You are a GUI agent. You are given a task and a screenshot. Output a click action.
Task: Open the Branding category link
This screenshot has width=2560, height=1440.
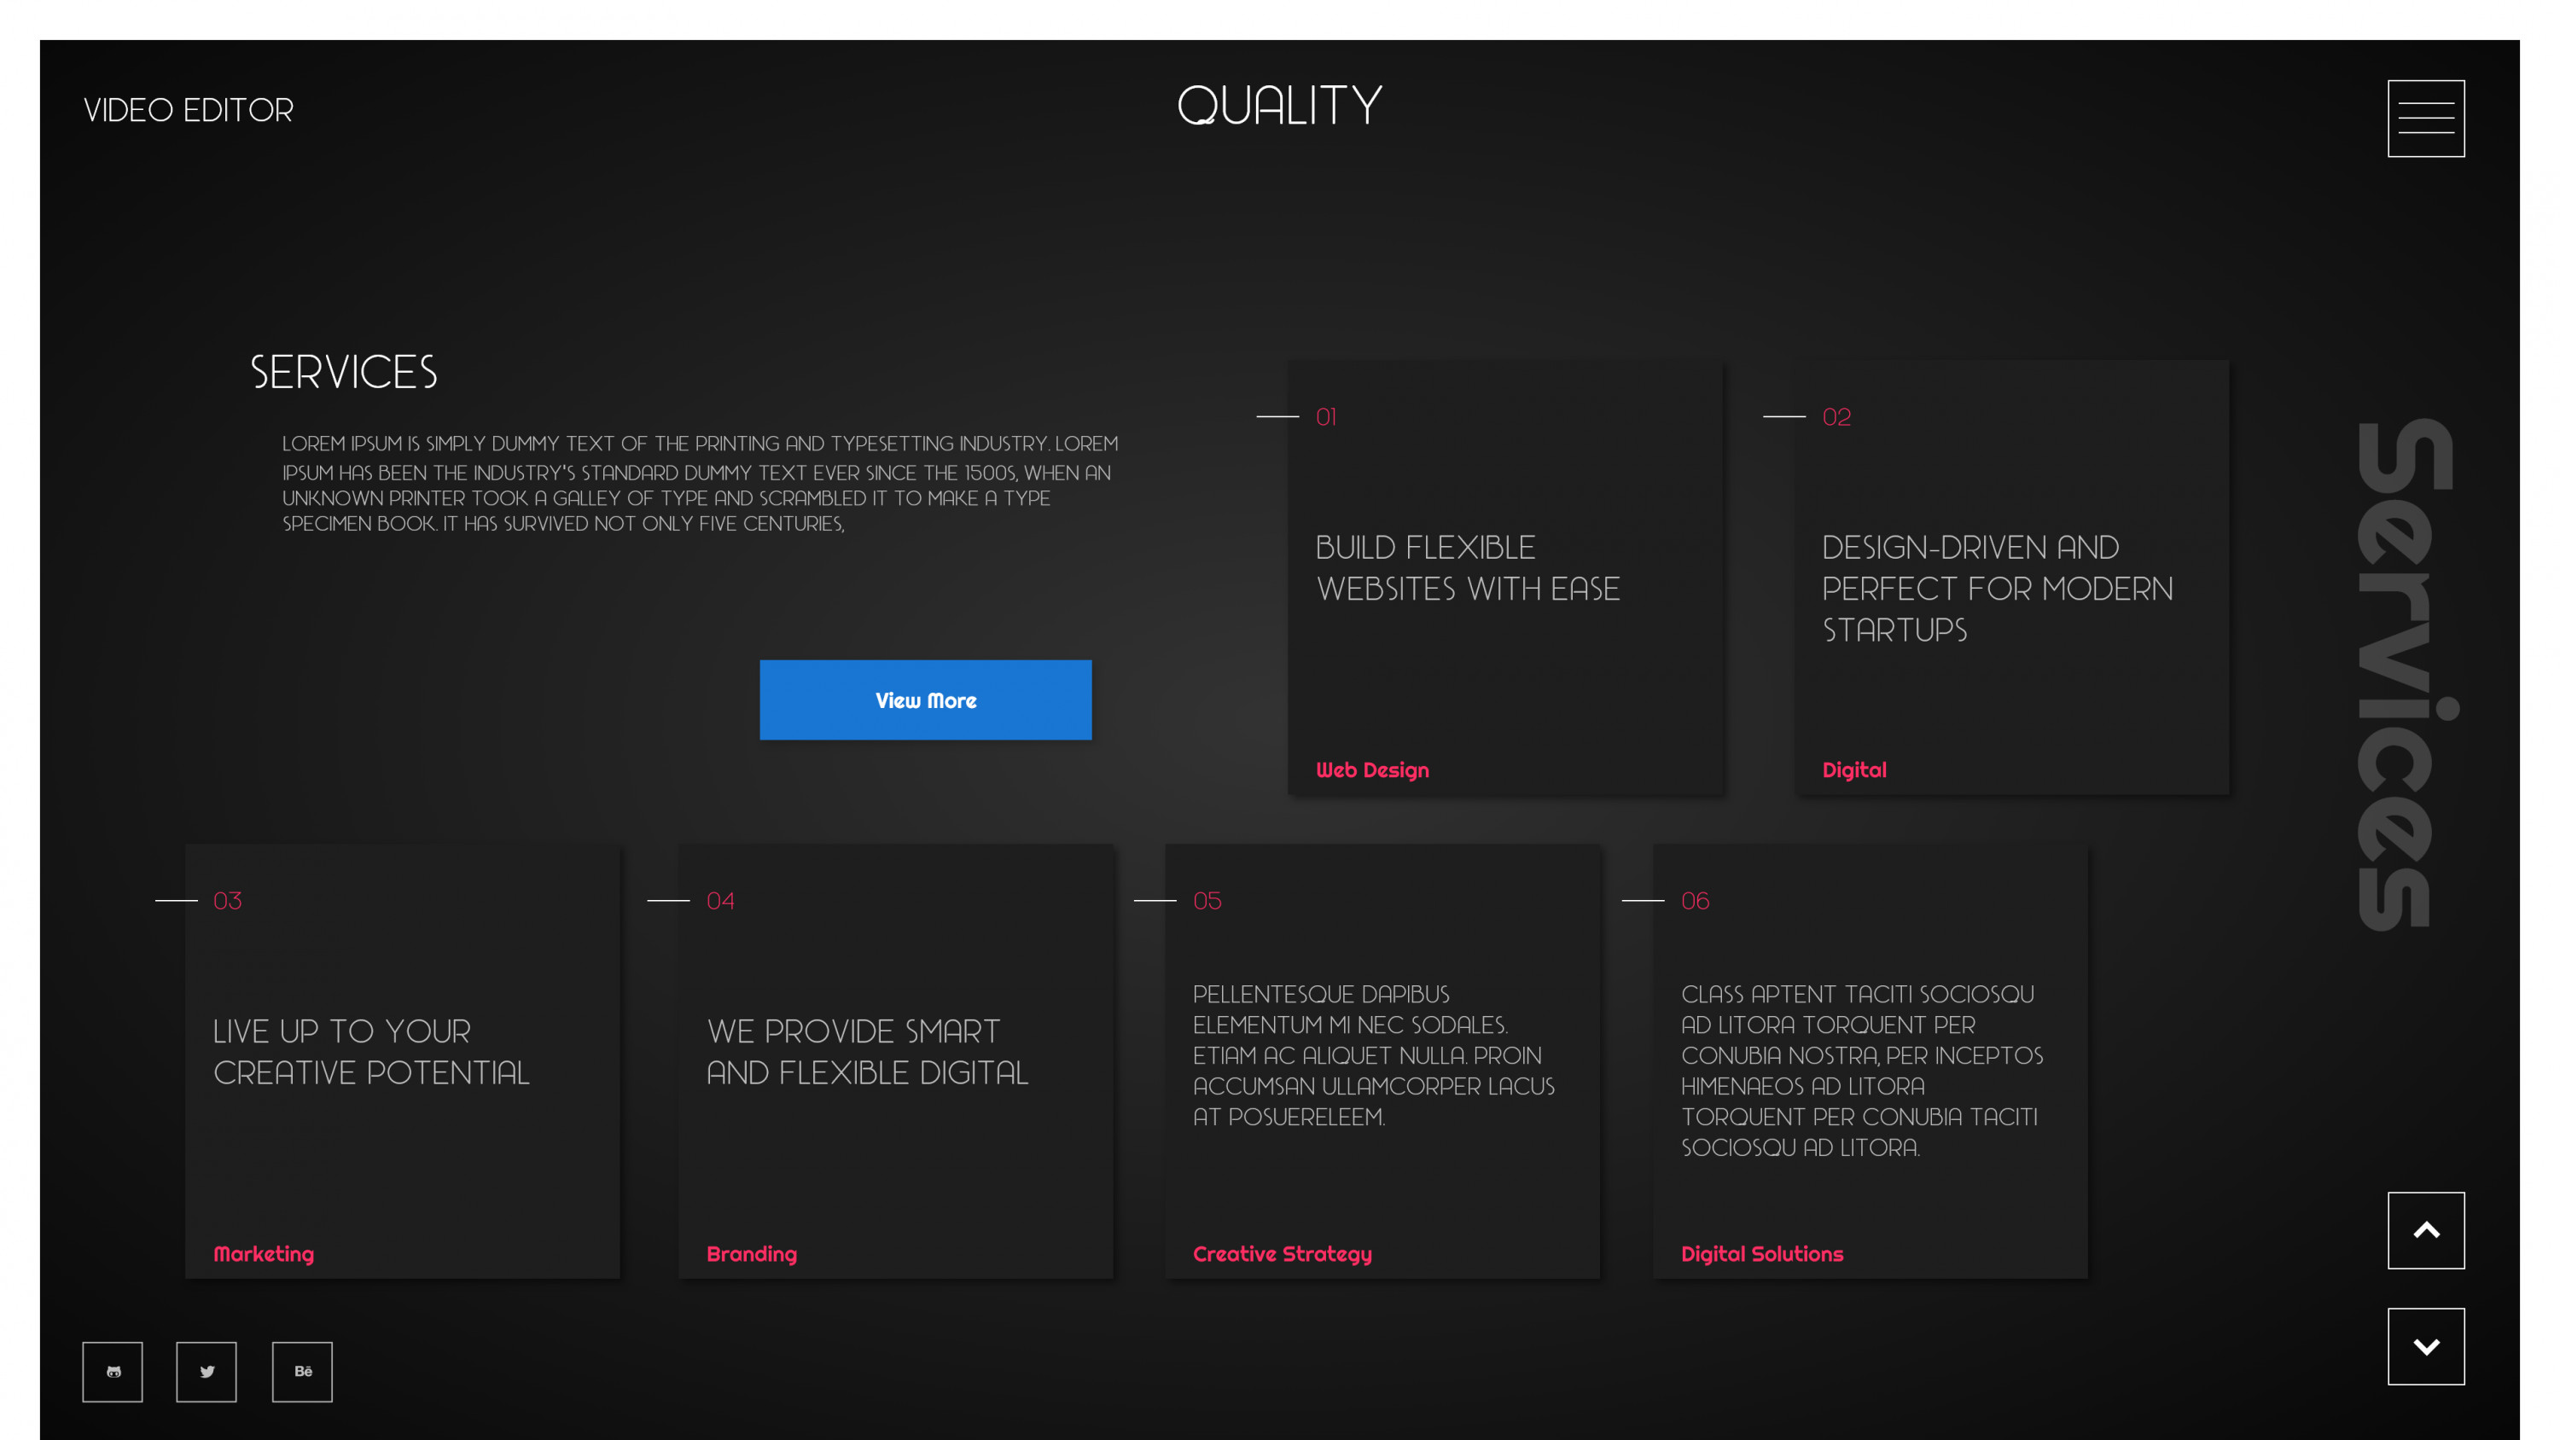[751, 1254]
